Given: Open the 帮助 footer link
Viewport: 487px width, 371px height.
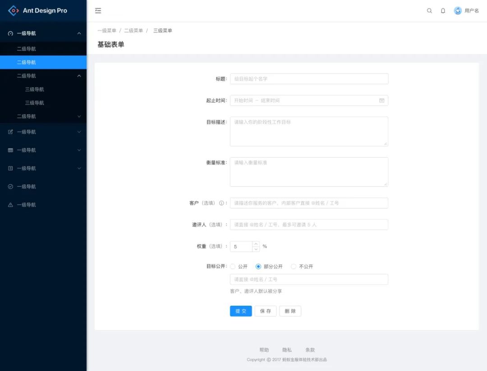Looking at the screenshot, I should (x=264, y=350).
